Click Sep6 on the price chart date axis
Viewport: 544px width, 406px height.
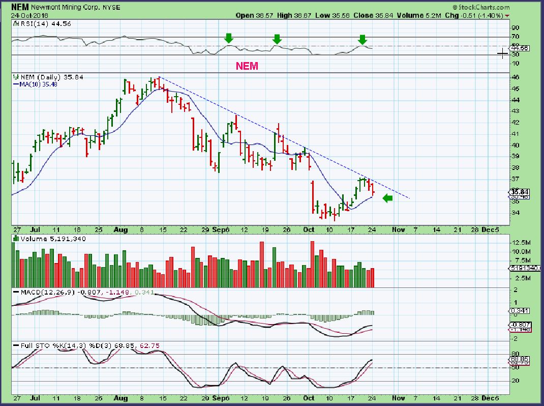(x=221, y=230)
